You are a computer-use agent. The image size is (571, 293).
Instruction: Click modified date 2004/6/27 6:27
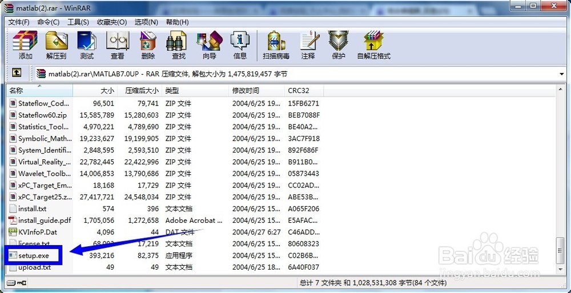(257, 232)
